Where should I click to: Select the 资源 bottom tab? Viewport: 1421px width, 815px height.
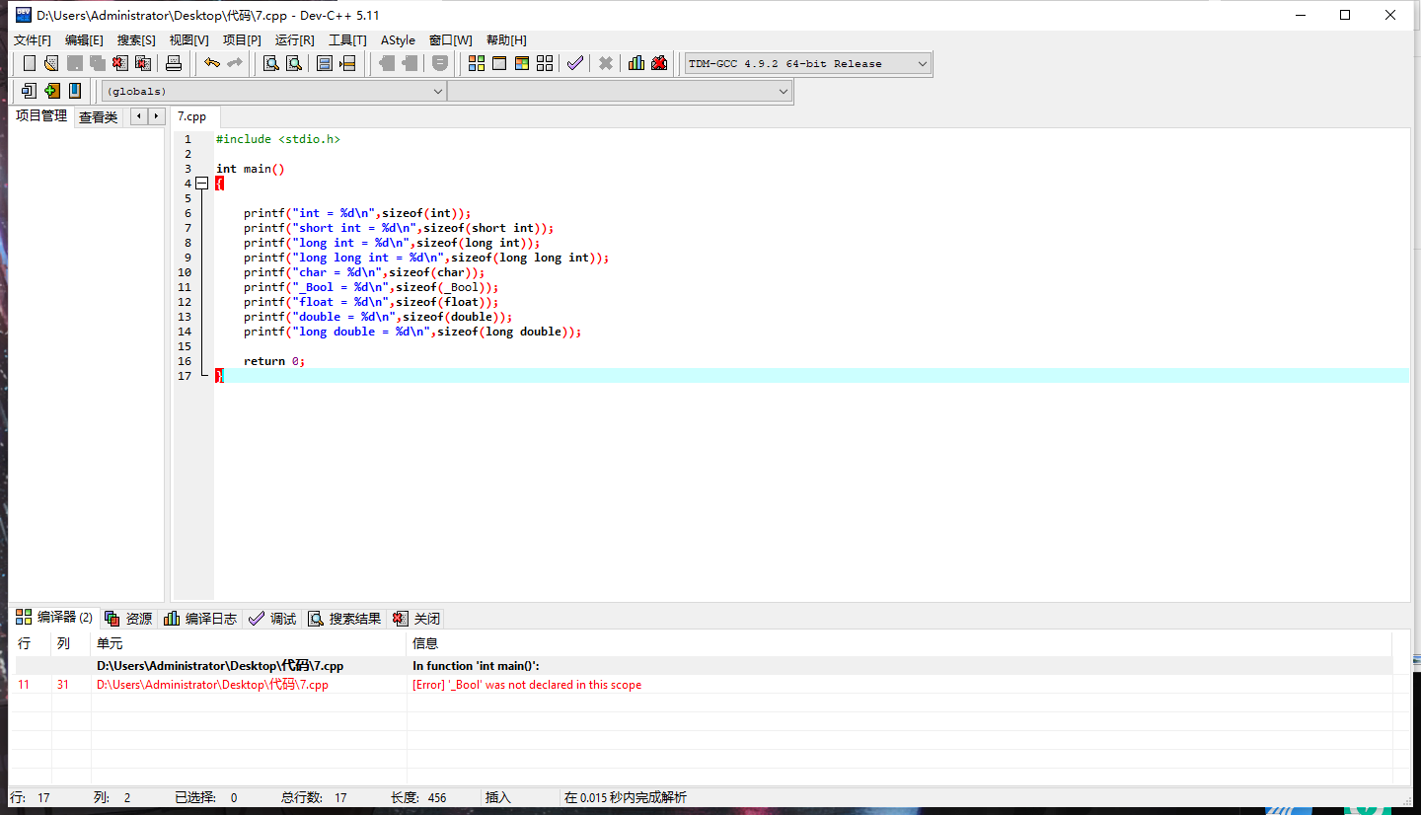(128, 619)
